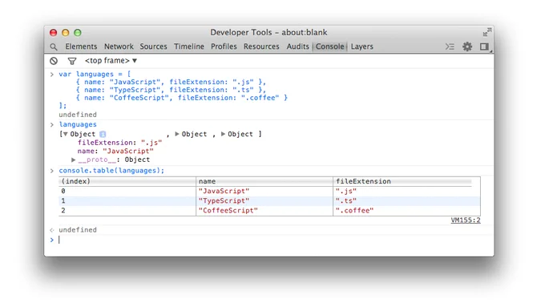Select the Console tab

[330, 46]
